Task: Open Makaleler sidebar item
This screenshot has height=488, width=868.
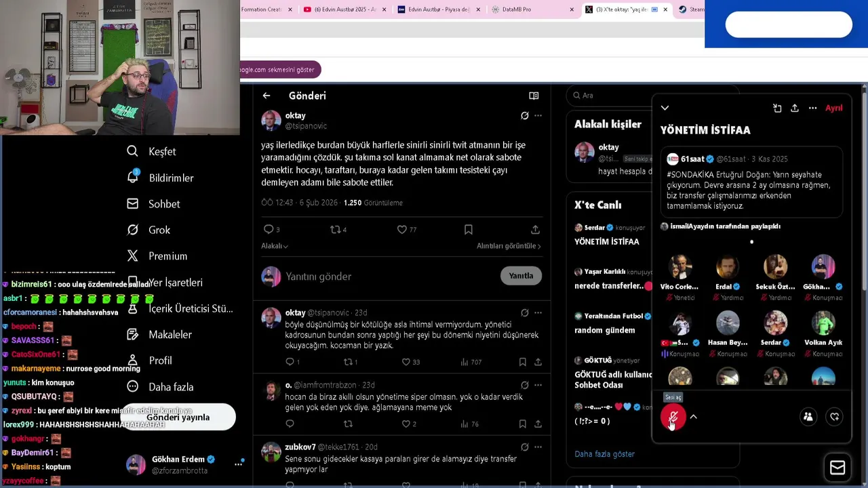Action: pos(159,335)
